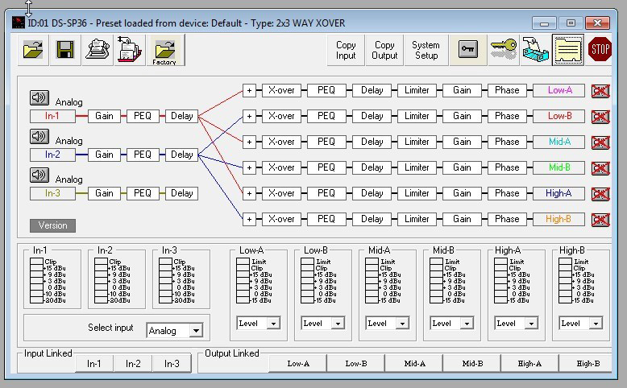Viewport: 627px width, 388px height.
Task: Toggle the Low-A output mute icon
Action: coord(600,91)
